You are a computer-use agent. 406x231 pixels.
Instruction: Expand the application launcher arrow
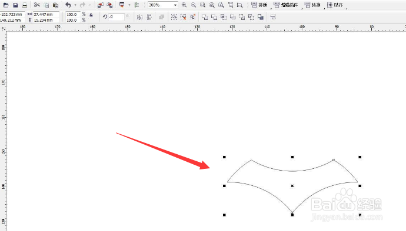[129, 5]
